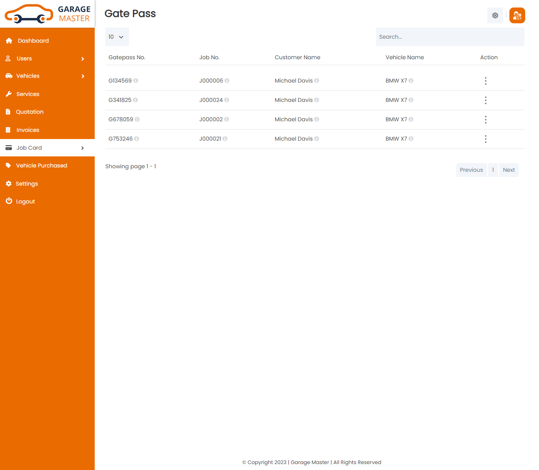The width and height of the screenshot is (539, 470).
Task: Open three-dot menu for gatepass G341825
Action: click(485, 100)
